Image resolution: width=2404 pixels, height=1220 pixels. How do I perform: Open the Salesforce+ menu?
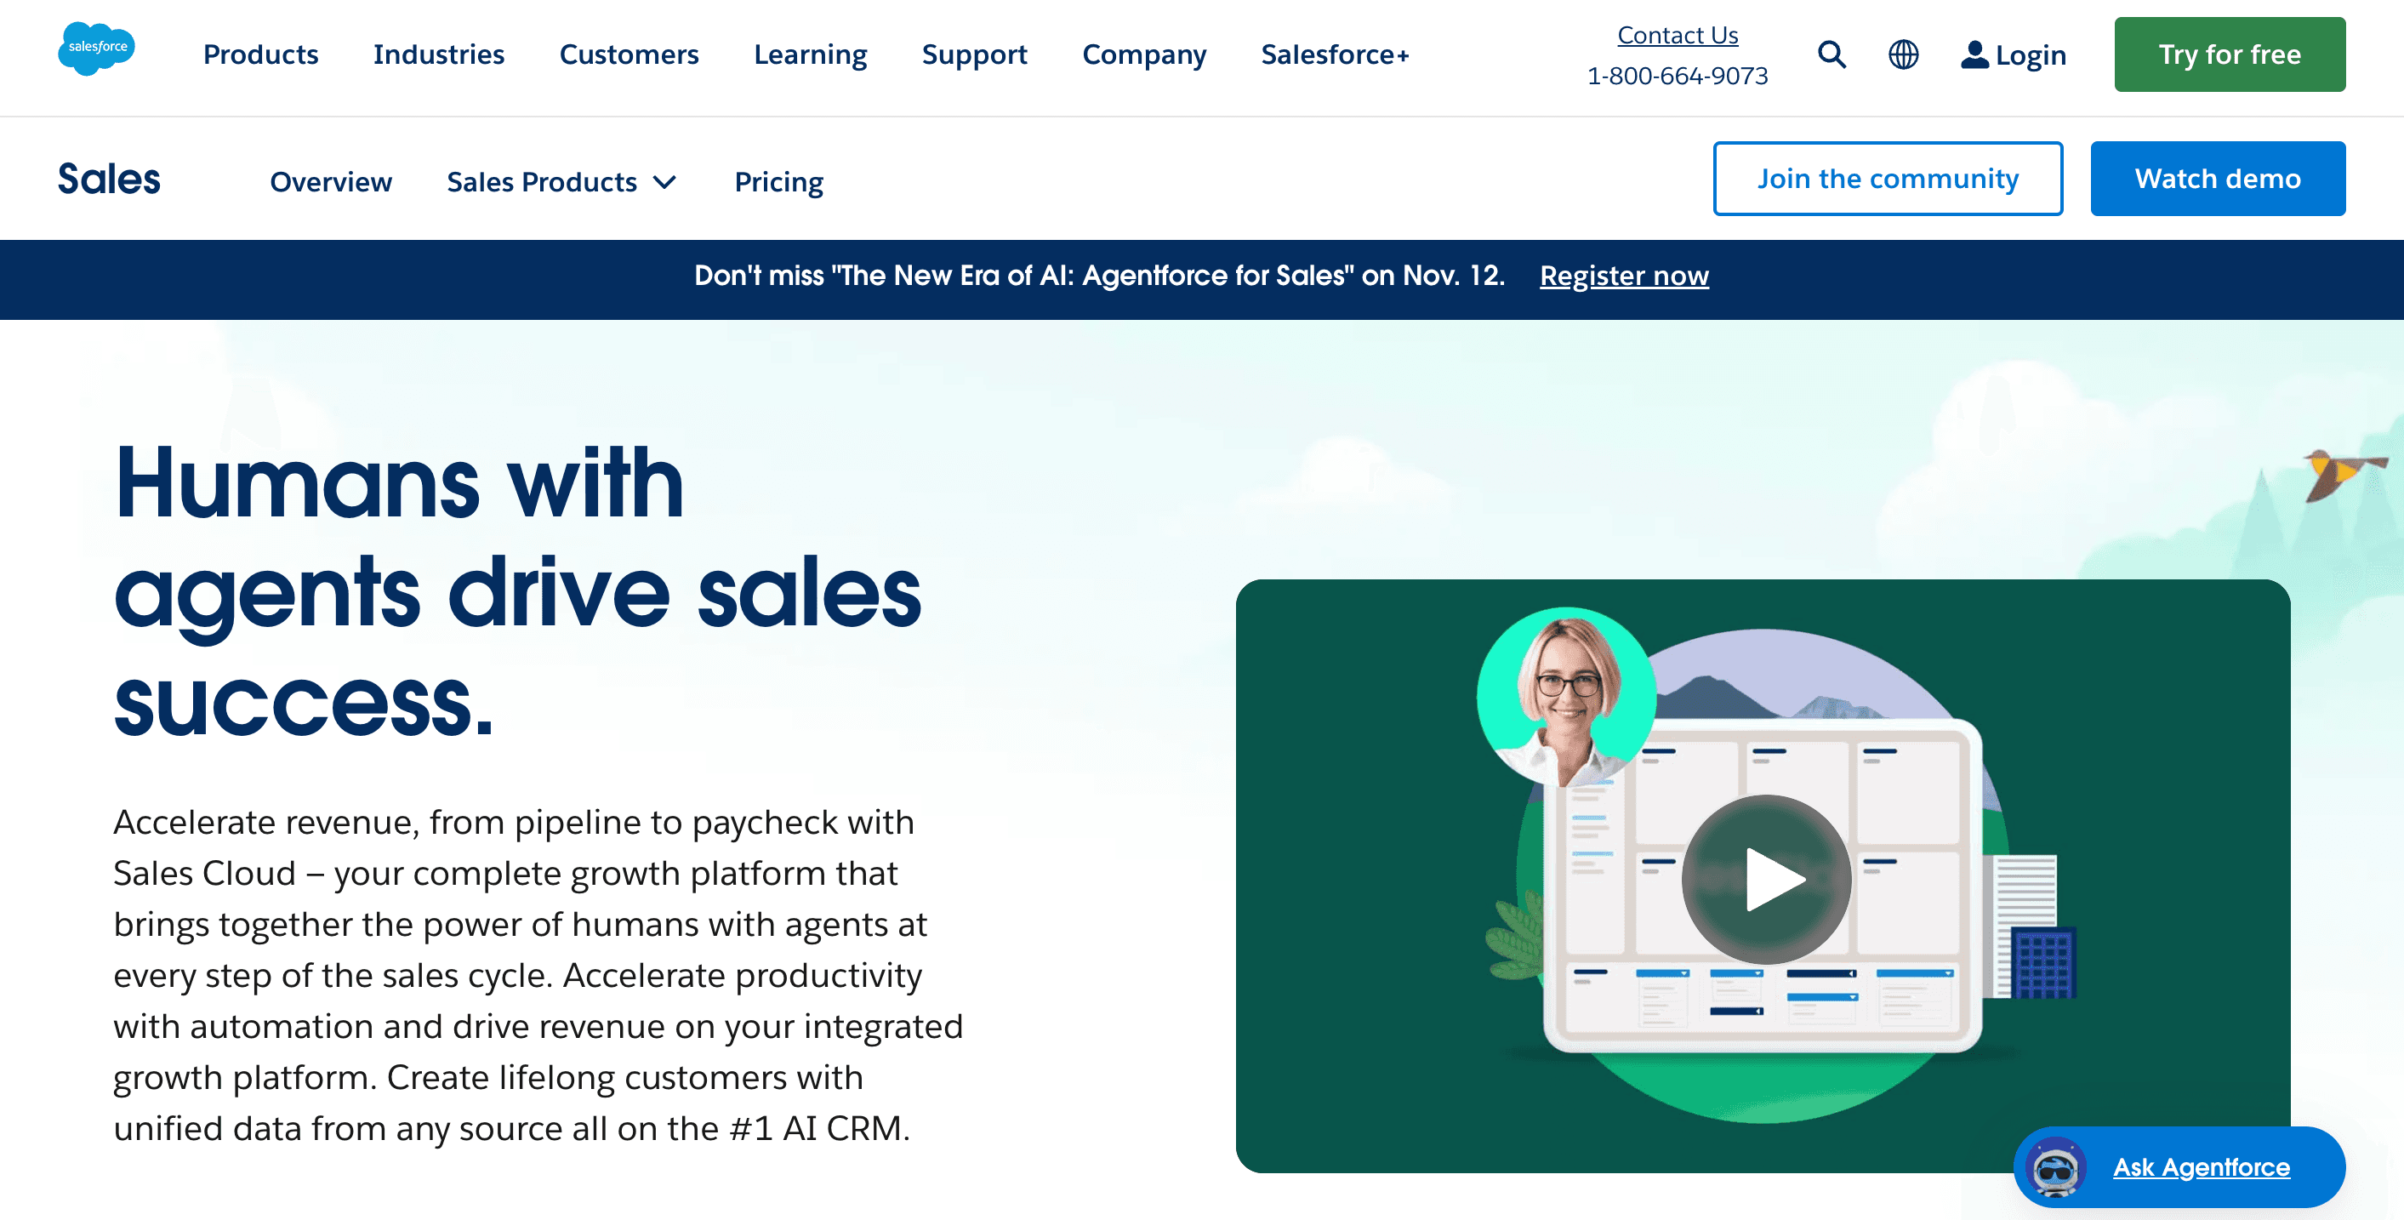tap(1335, 54)
